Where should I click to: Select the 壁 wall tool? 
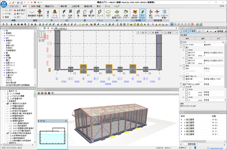click(x=78, y=14)
